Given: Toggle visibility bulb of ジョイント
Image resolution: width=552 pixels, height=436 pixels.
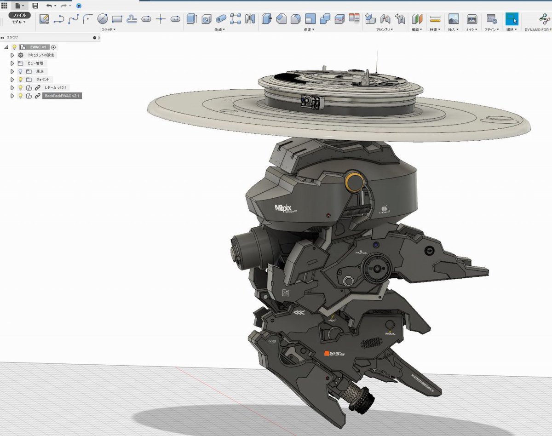Looking at the screenshot, I should [x=20, y=80].
